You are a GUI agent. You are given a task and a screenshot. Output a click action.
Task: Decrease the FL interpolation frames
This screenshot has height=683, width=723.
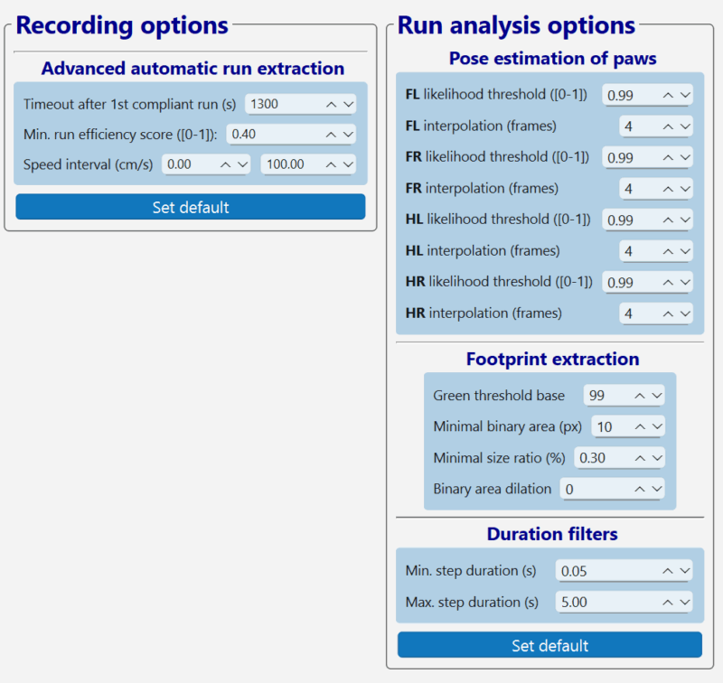click(x=684, y=126)
